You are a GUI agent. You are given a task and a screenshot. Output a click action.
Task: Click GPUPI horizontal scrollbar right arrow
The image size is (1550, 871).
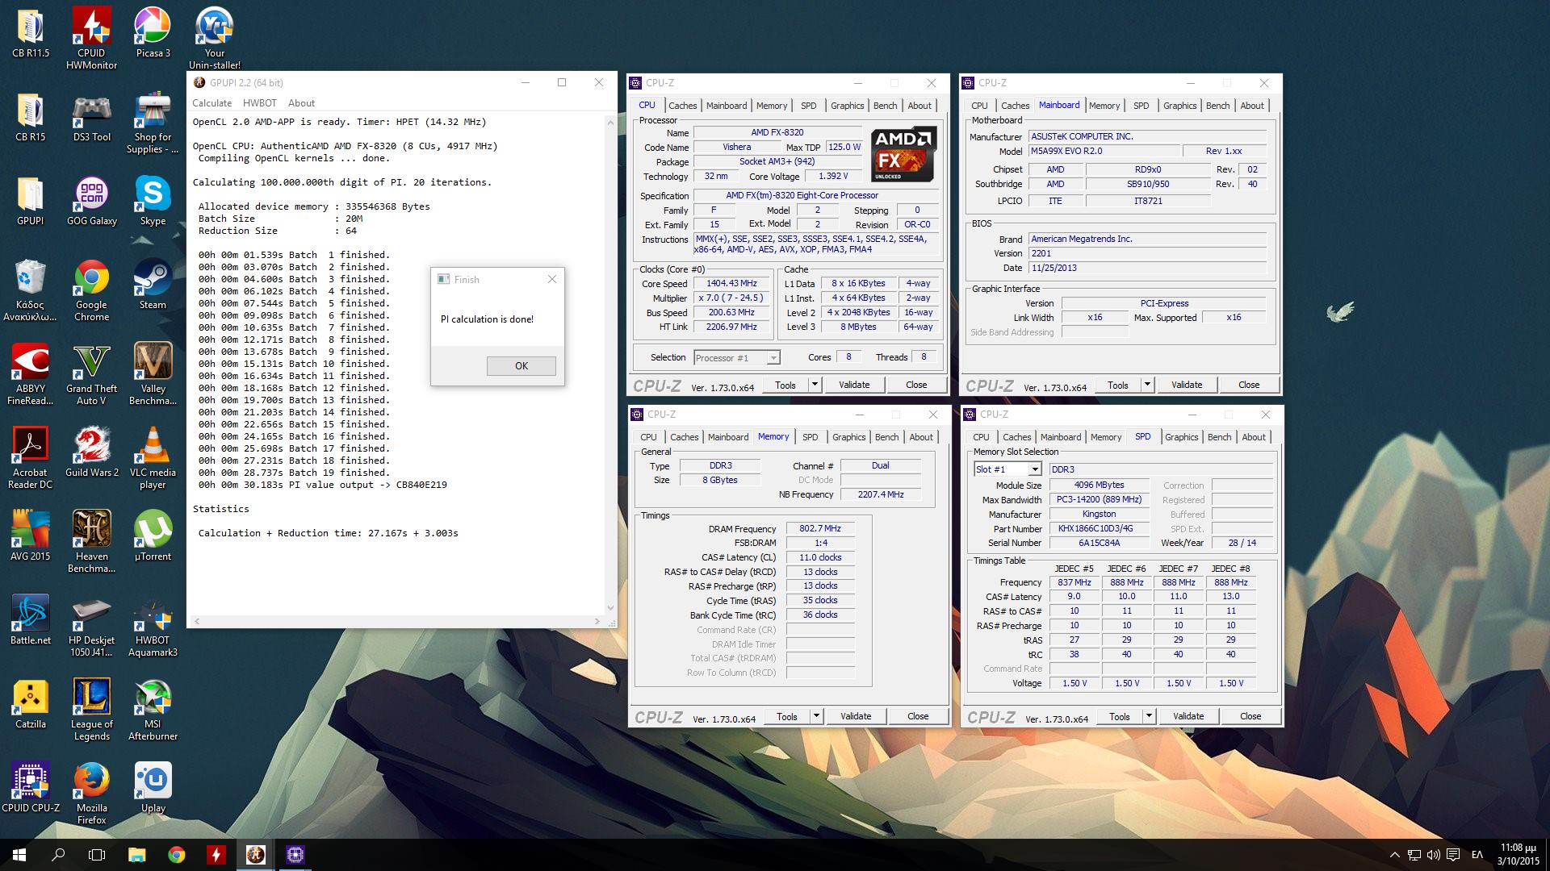(x=597, y=621)
